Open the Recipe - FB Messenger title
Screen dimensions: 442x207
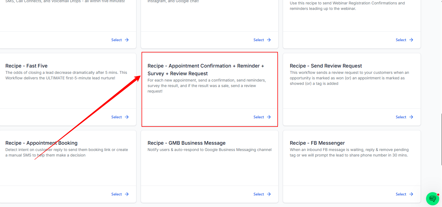tap(317, 143)
